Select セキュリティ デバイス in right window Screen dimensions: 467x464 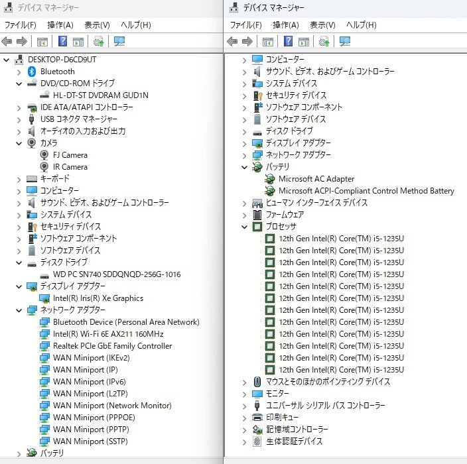coord(296,95)
